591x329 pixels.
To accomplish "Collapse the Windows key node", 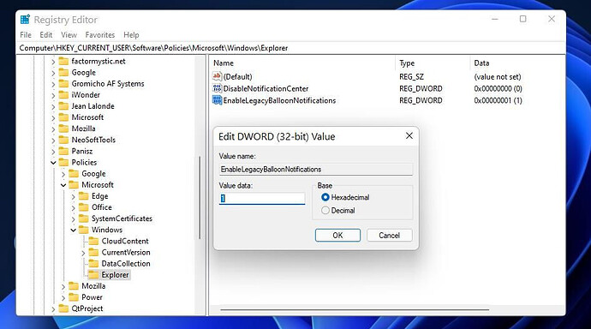I will (73, 230).
